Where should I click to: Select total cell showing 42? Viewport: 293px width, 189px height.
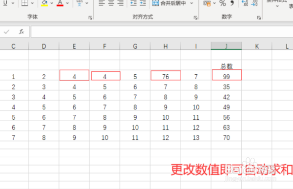point(226,96)
